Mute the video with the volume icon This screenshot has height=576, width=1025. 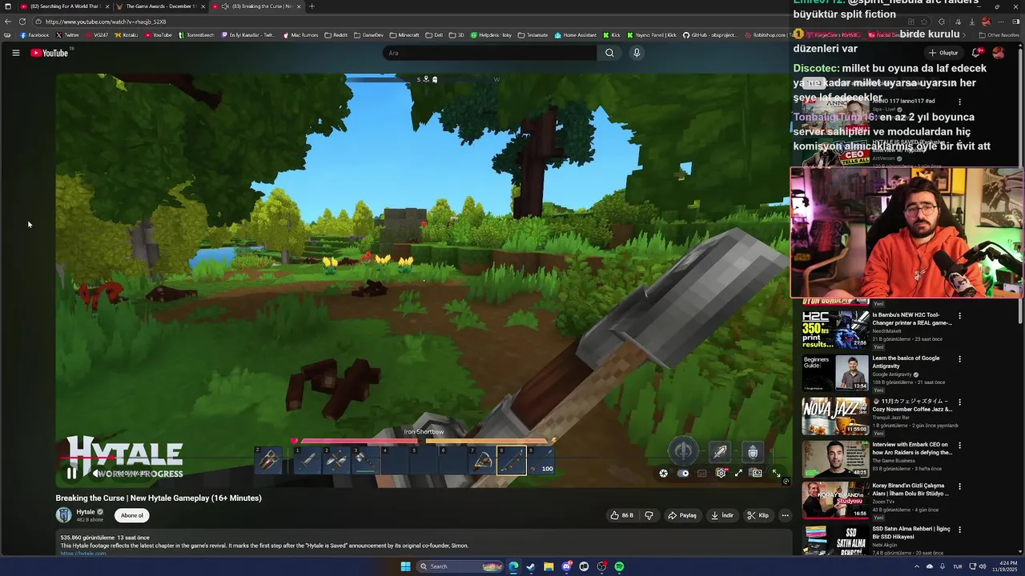[98, 474]
